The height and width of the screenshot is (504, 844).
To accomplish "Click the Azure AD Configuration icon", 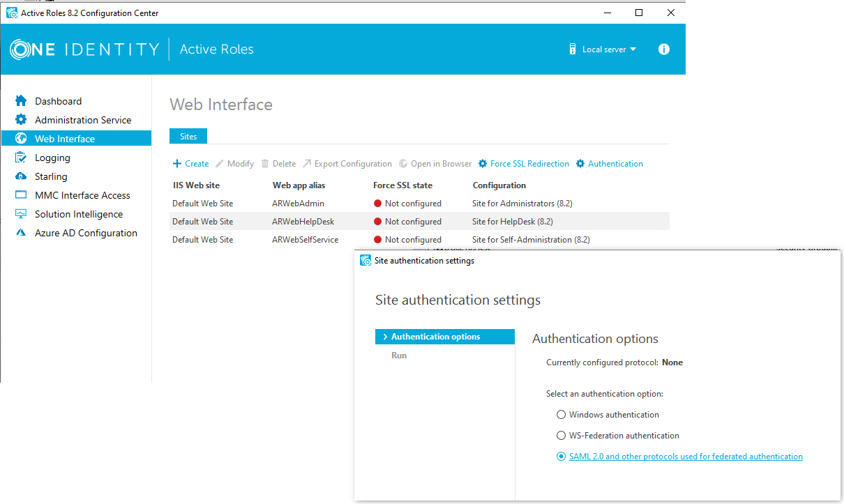I will click(x=21, y=233).
